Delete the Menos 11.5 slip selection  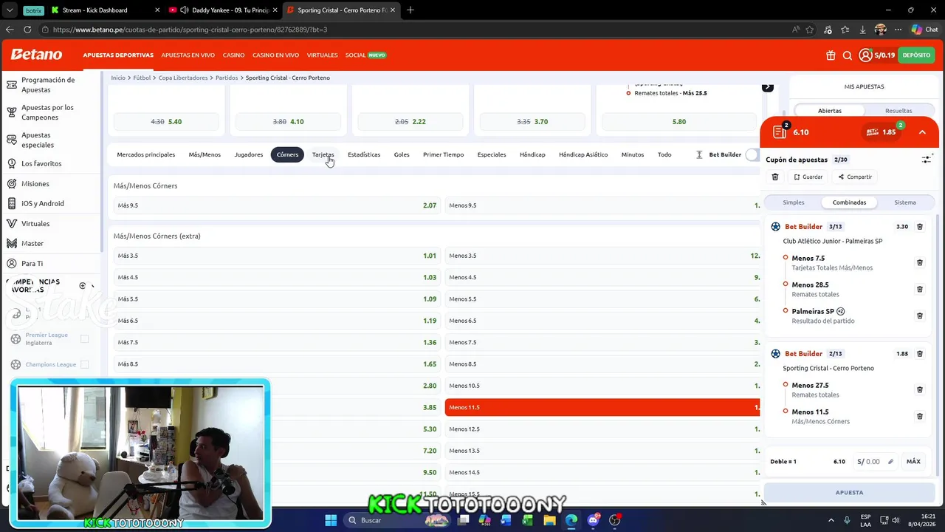(x=920, y=416)
